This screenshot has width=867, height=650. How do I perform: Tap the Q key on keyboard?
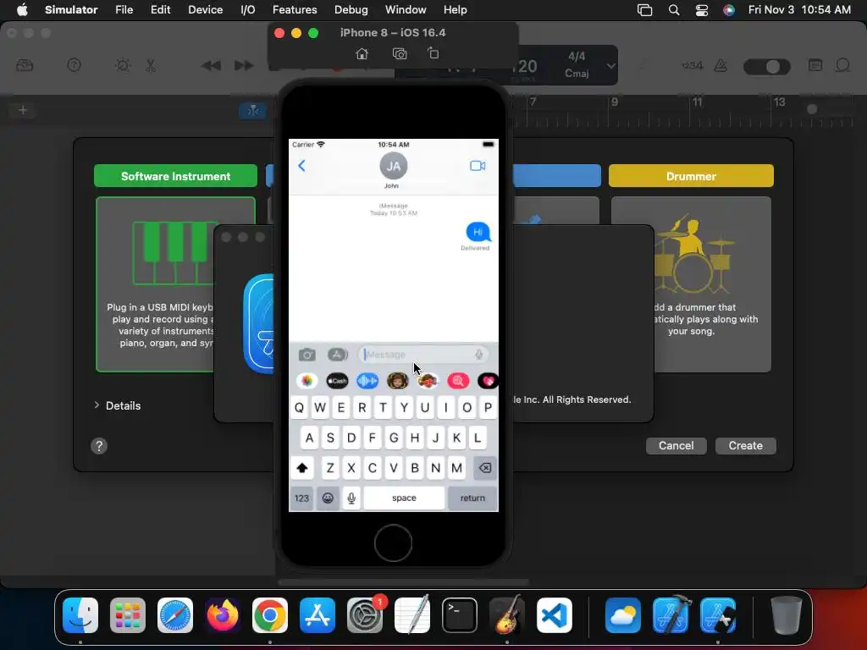(x=299, y=408)
